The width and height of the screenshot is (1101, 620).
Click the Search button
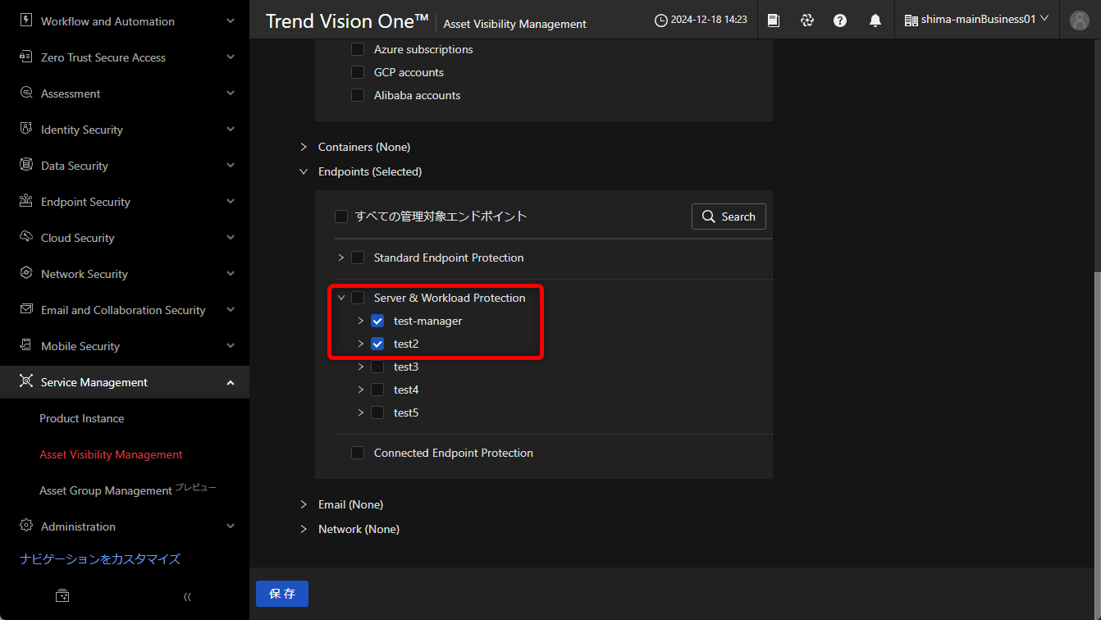729,217
